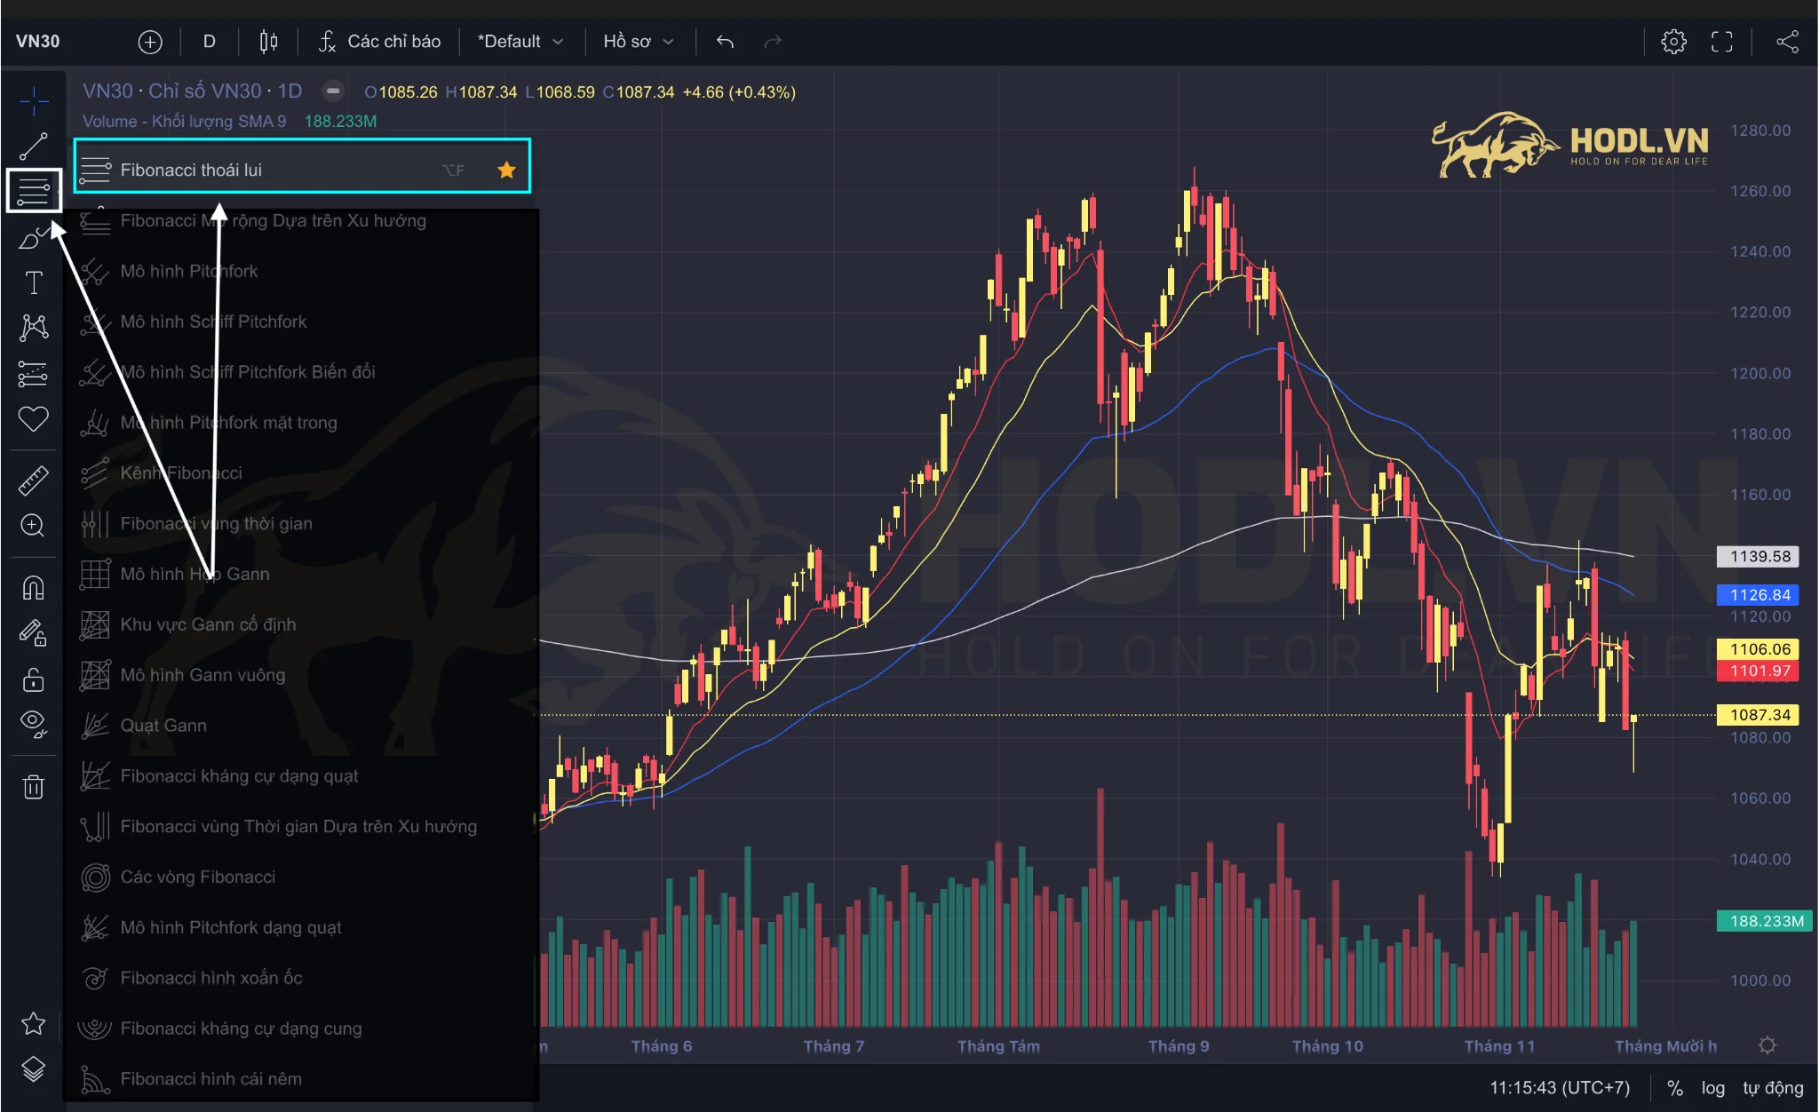Open the ruler measure tool
Screen dimensions: 1819x1112
pos(34,481)
